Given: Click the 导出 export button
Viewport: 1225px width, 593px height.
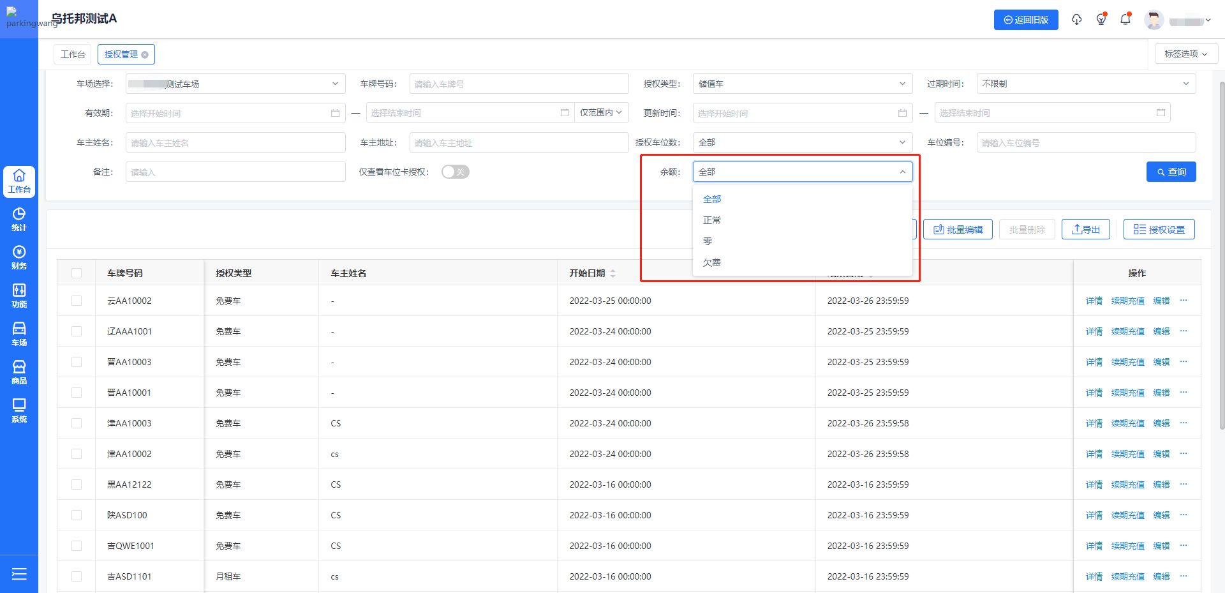Looking at the screenshot, I should point(1085,229).
